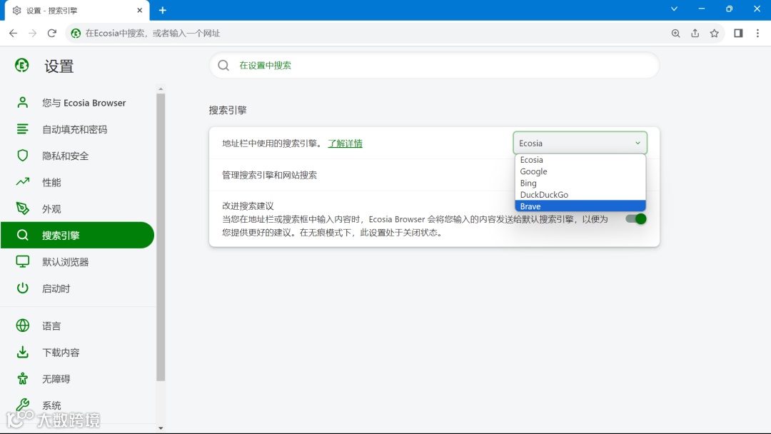This screenshot has height=434, width=771.
Task: Choose Ecosia from the dropdown list
Action: pyautogui.click(x=580, y=160)
